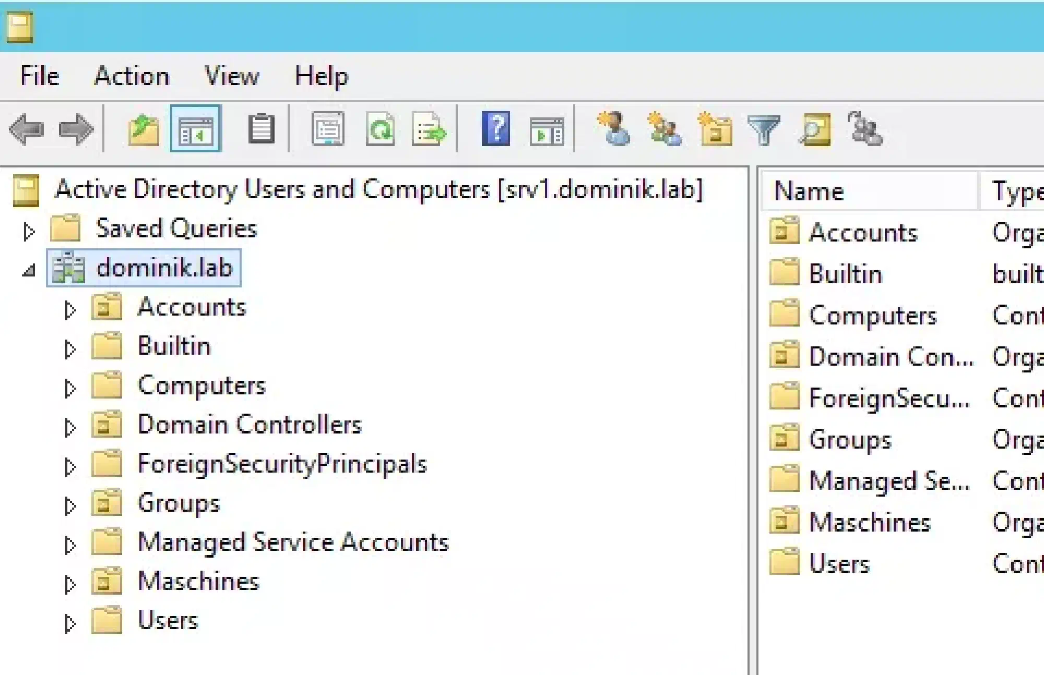Expand the Saved Queries tree node
Image resolution: width=1044 pixels, height=675 pixels.
[x=29, y=231]
